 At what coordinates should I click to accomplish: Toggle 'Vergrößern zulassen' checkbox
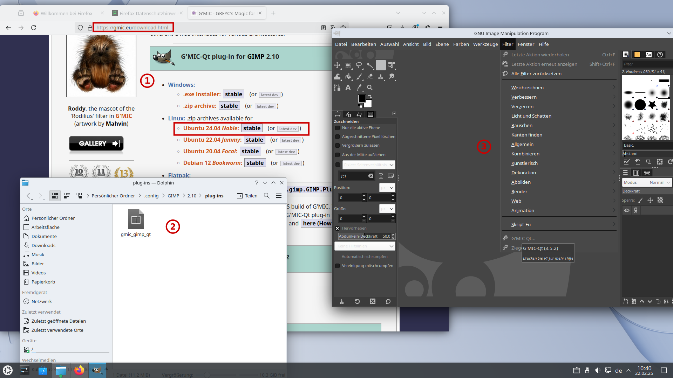tap(338, 146)
